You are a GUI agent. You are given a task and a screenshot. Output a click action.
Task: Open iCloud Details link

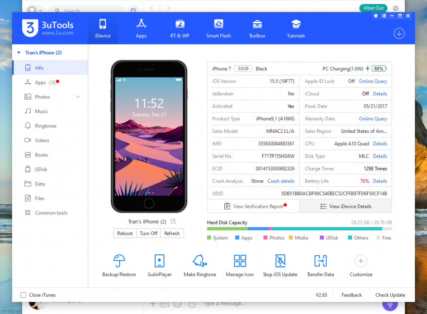tap(380, 94)
